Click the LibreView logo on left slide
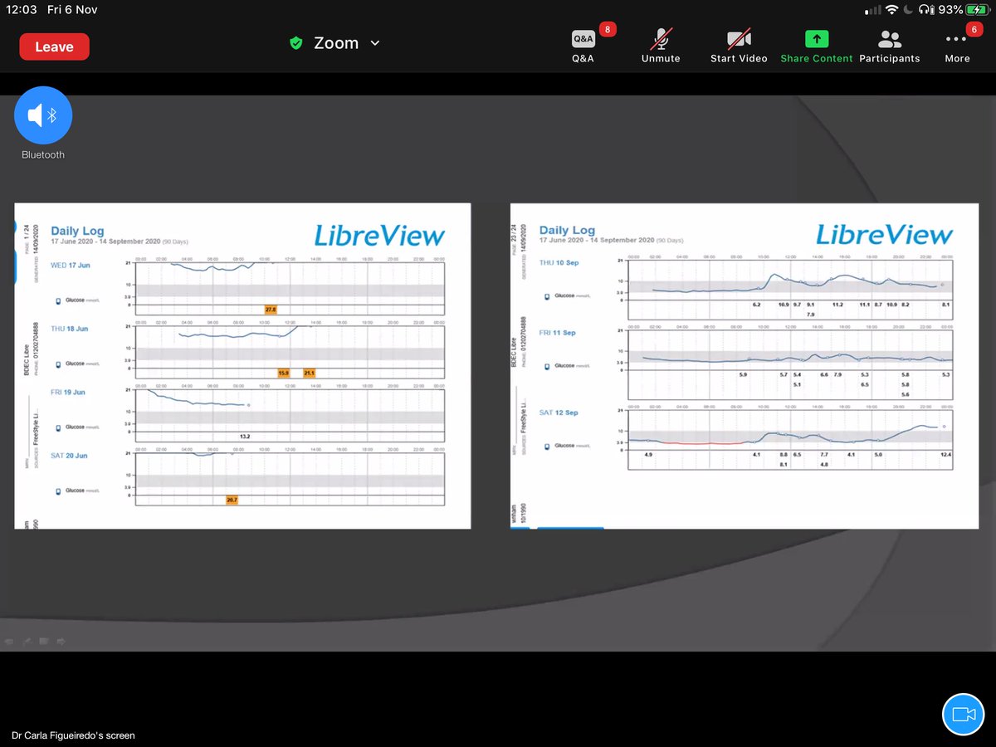The height and width of the screenshot is (747, 996). tap(379, 236)
